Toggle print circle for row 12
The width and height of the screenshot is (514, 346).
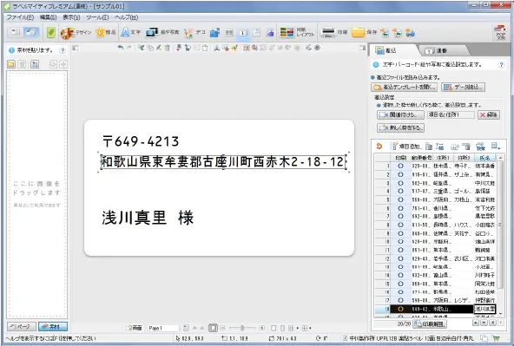(400, 258)
